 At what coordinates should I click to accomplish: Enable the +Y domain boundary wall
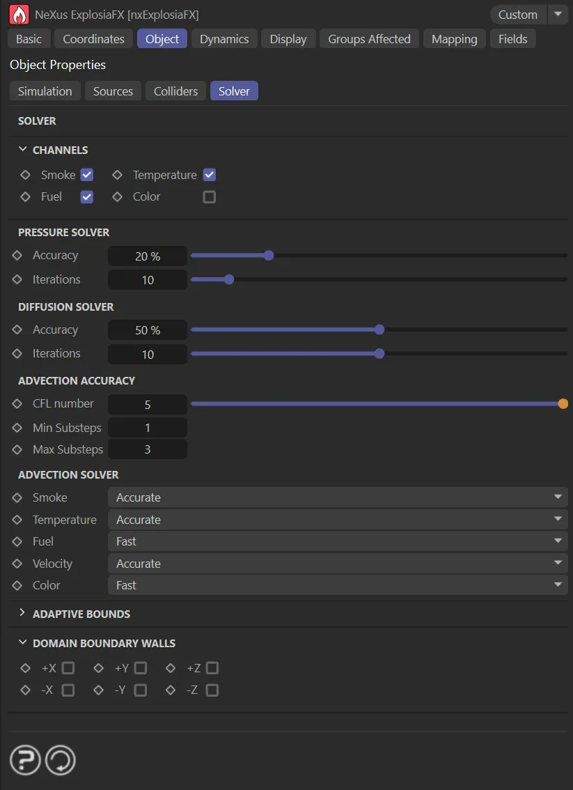pyautogui.click(x=141, y=668)
